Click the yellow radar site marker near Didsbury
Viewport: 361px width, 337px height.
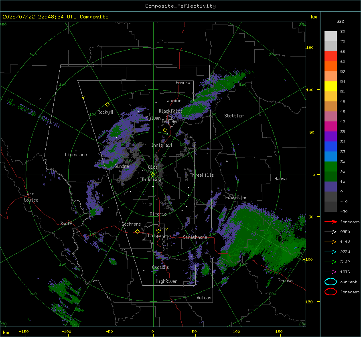(x=153, y=174)
